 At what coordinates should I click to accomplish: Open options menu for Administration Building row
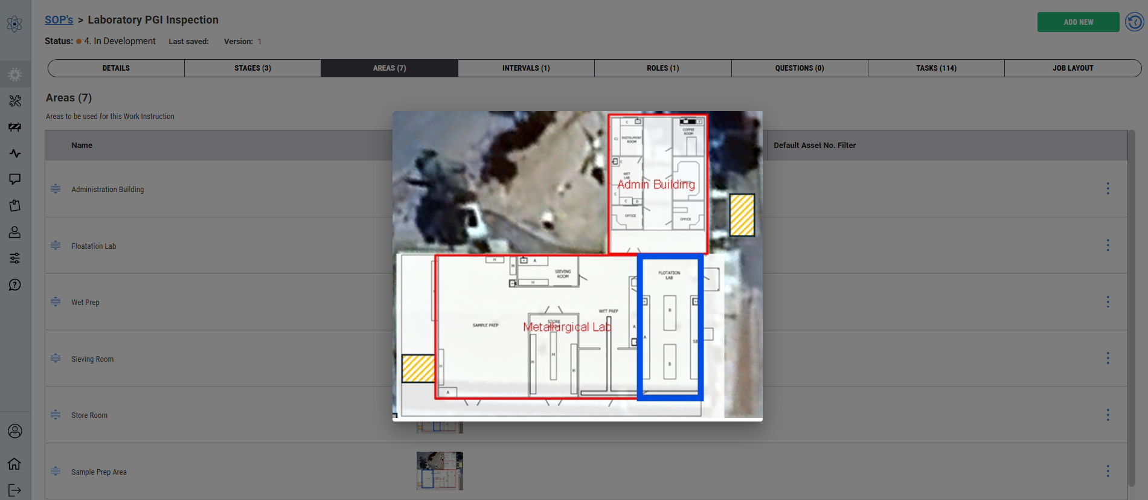tap(1108, 188)
